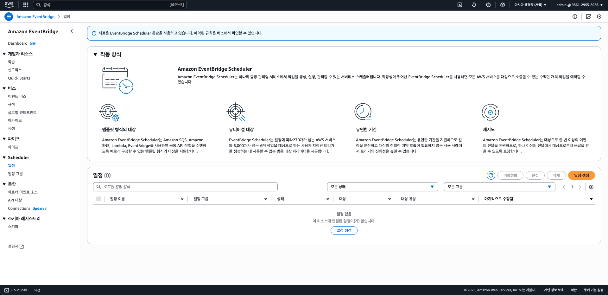Launch CloudShell from the top bar icon
This screenshot has height=295, width=608.
coord(460,5)
